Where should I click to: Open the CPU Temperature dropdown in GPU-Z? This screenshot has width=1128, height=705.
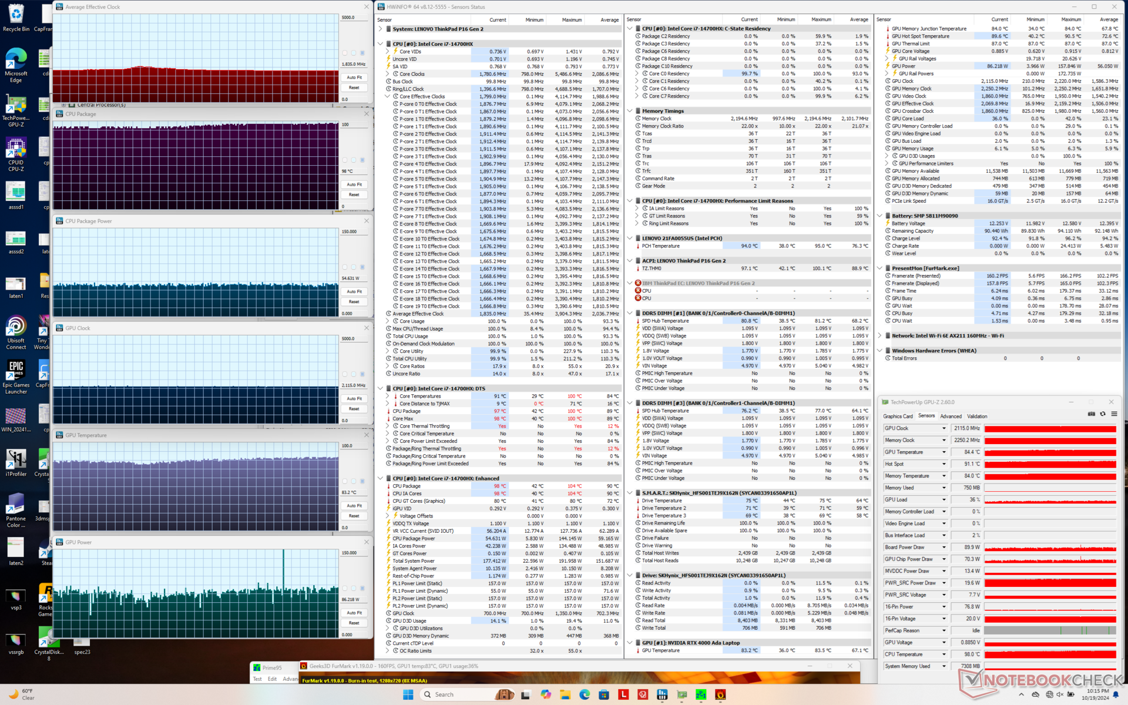click(x=944, y=654)
